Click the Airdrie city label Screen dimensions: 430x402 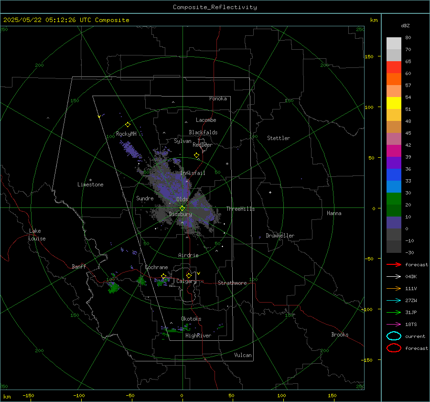(188, 255)
